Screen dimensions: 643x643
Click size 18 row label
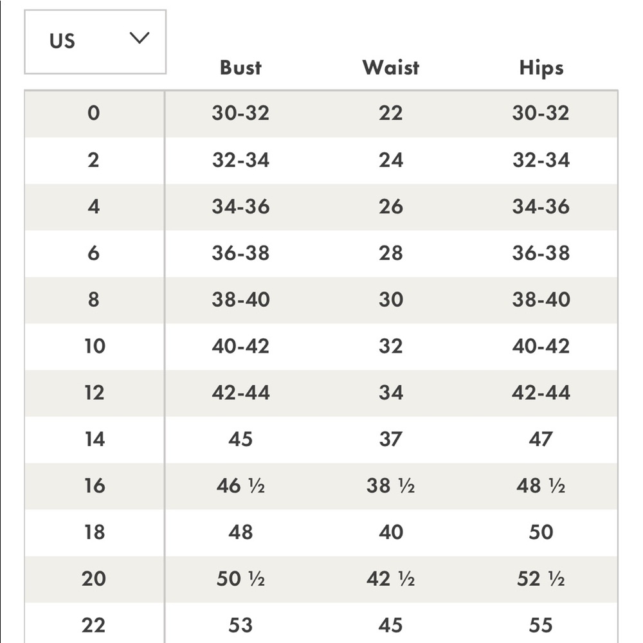pyautogui.click(x=95, y=532)
